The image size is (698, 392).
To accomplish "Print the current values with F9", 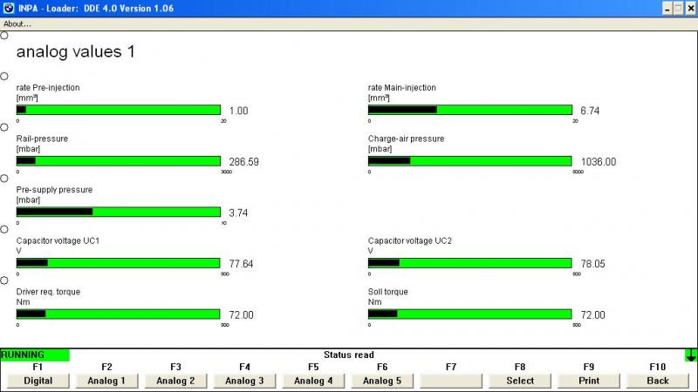I will pos(589,381).
